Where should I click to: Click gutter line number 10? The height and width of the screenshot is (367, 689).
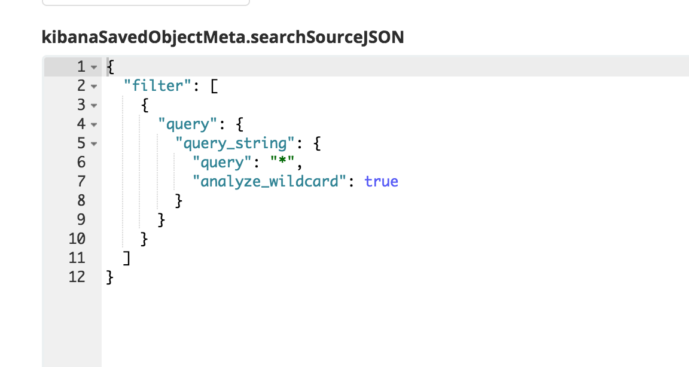(x=77, y=238)
